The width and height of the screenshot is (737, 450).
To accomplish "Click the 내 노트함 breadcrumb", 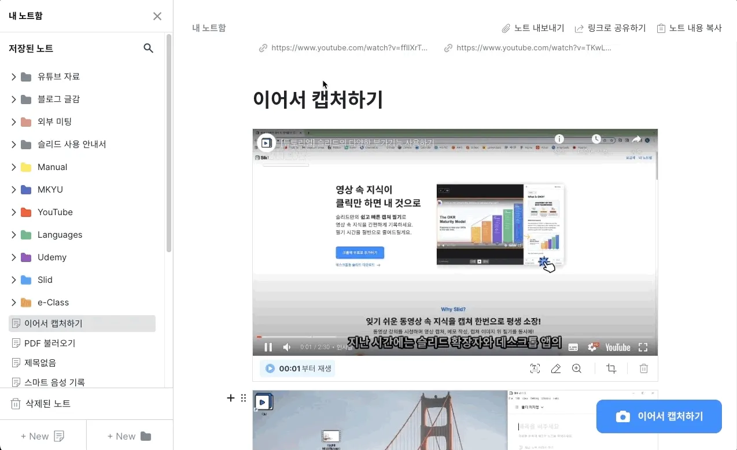I will pos(209,28).
